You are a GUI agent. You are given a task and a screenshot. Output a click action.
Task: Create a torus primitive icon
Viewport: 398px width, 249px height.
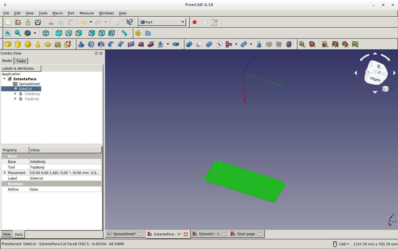pos(48,44)
